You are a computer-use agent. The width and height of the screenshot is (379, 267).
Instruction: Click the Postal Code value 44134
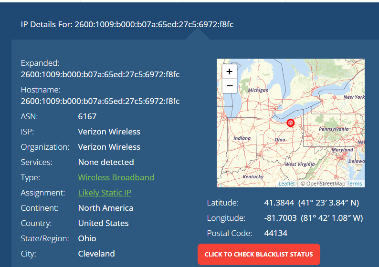[x=276, y=234]
